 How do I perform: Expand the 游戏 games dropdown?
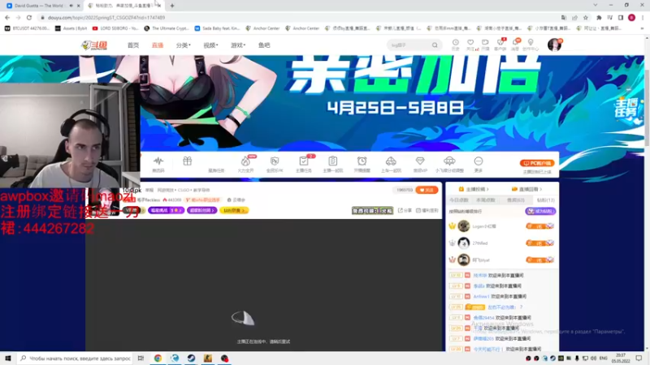coord(238,45)
